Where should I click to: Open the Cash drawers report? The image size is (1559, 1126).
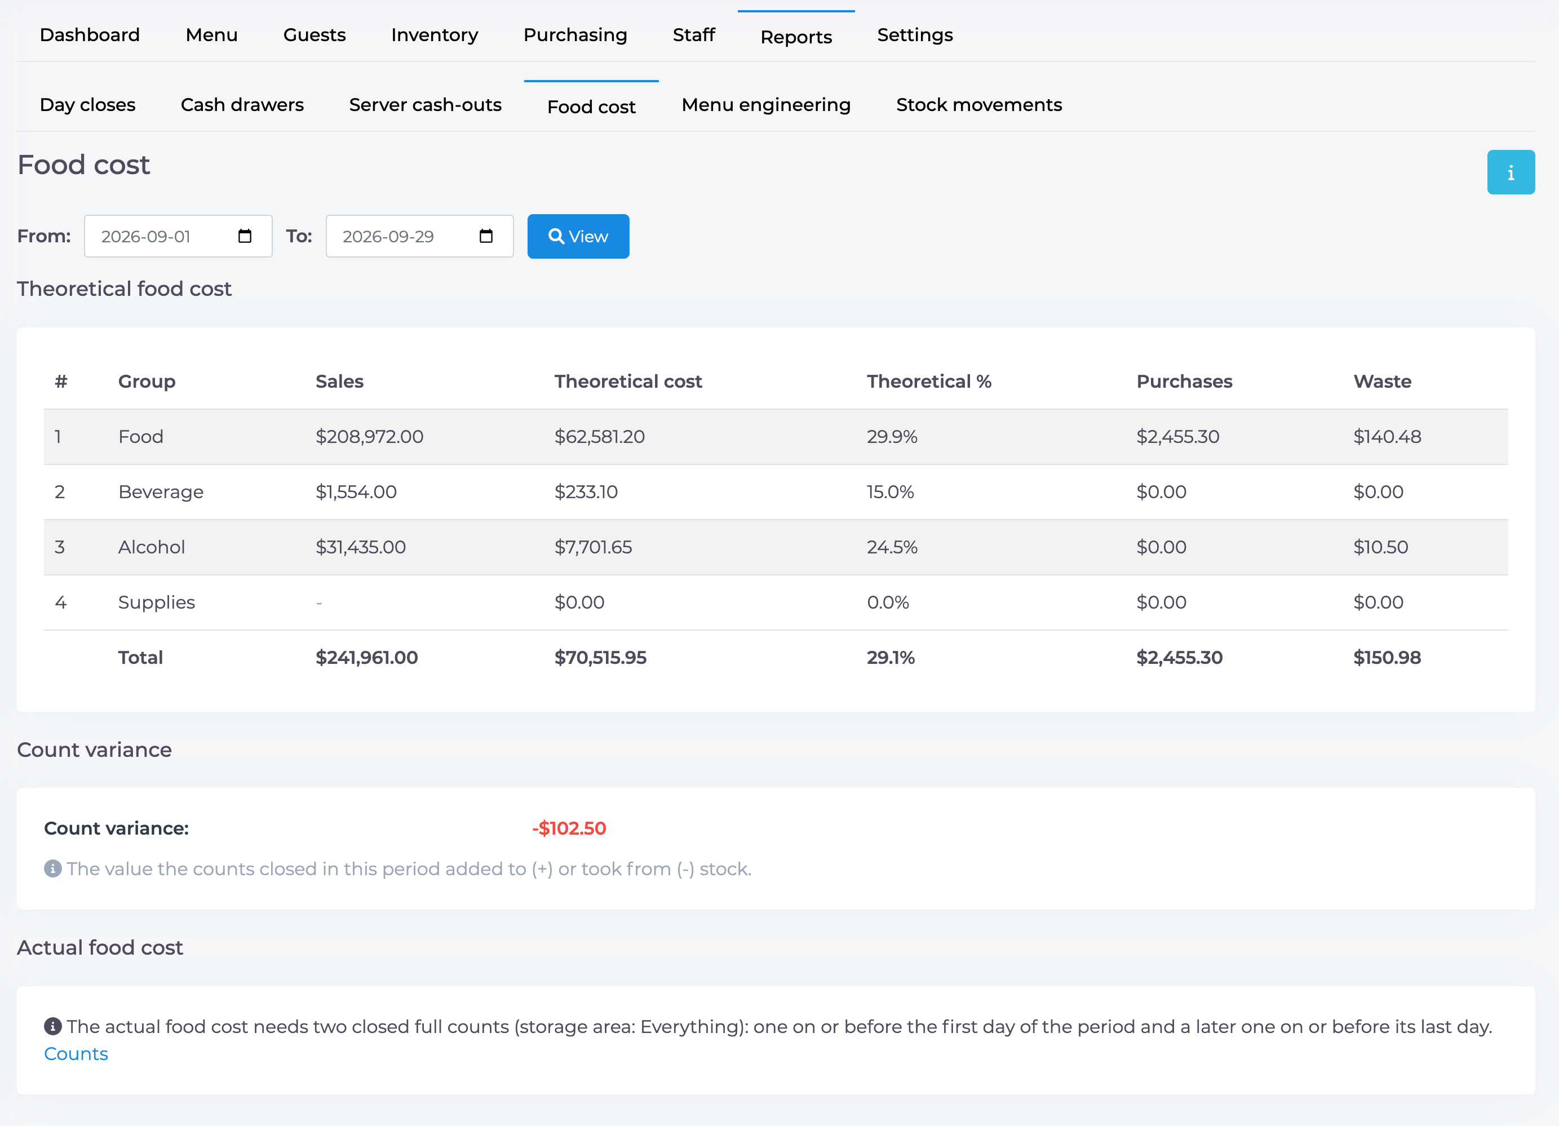(x=242, y=104)
